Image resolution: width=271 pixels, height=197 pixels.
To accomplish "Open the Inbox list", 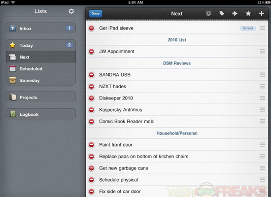I will point(41,28).
